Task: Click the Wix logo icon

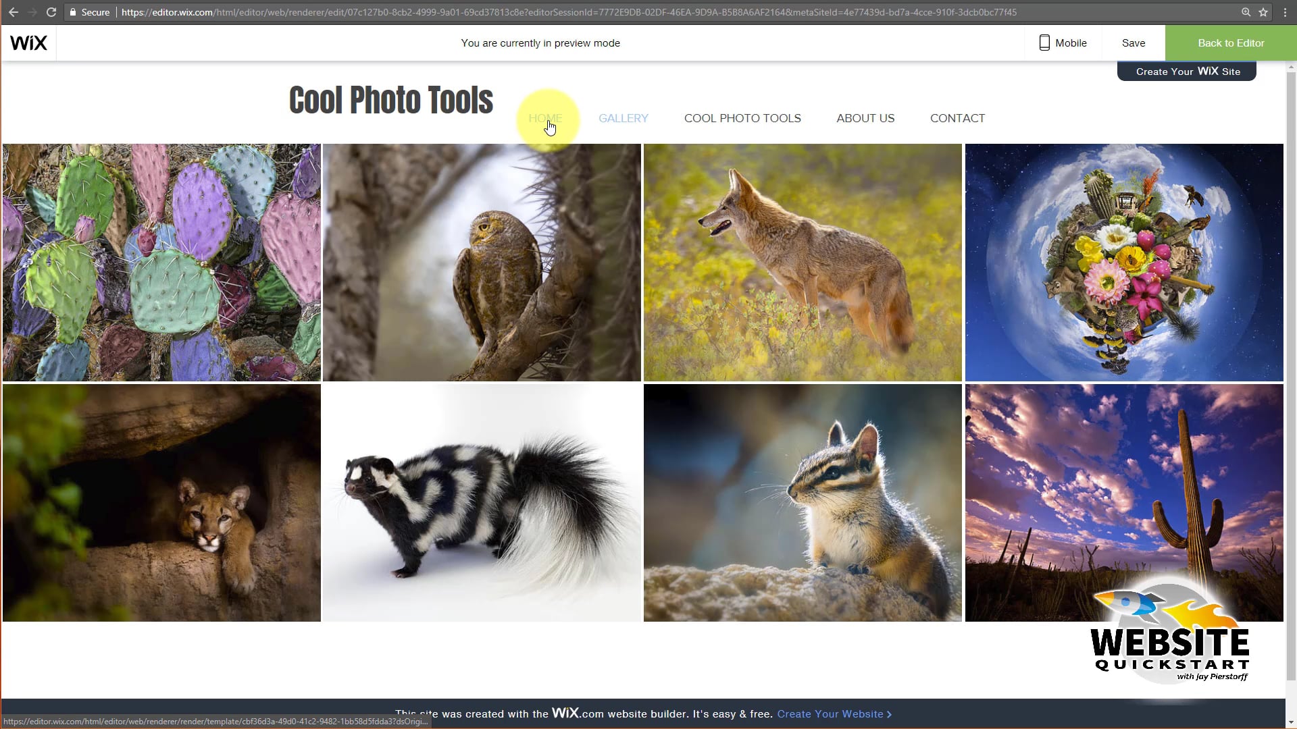Action: [x=28, y=43]
